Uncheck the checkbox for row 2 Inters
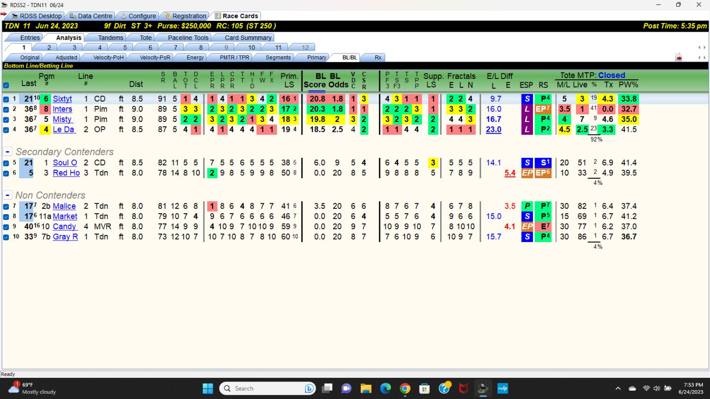The image size is (710, 399). coord(6,109)
